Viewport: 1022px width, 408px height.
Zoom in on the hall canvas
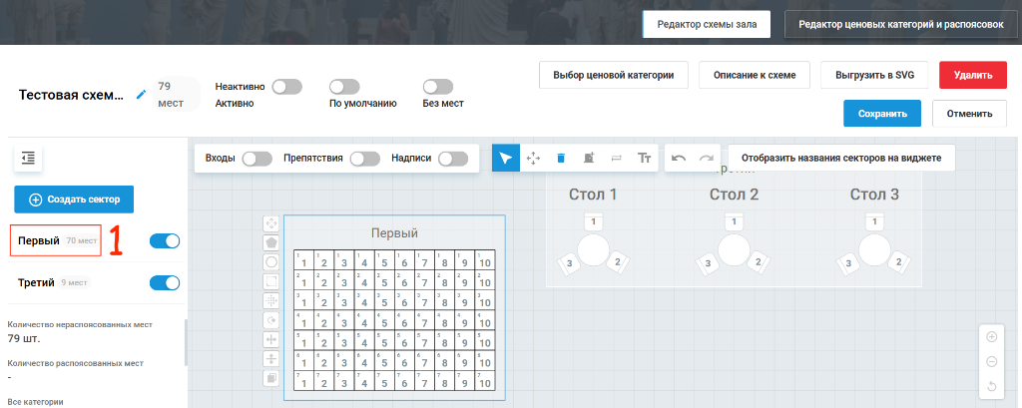[992, 337]
